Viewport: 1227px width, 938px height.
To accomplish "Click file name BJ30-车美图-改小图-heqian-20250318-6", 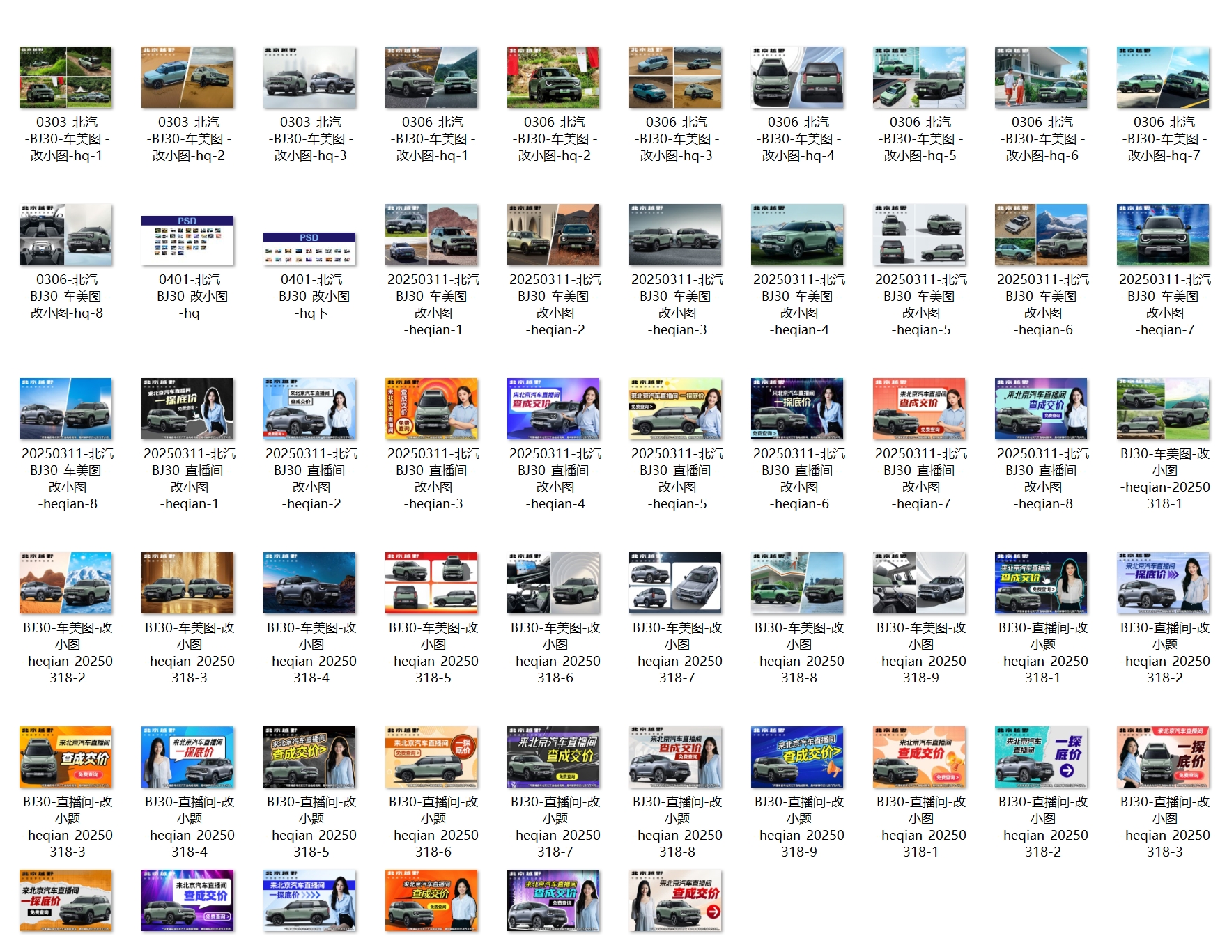I will [555, 652].
